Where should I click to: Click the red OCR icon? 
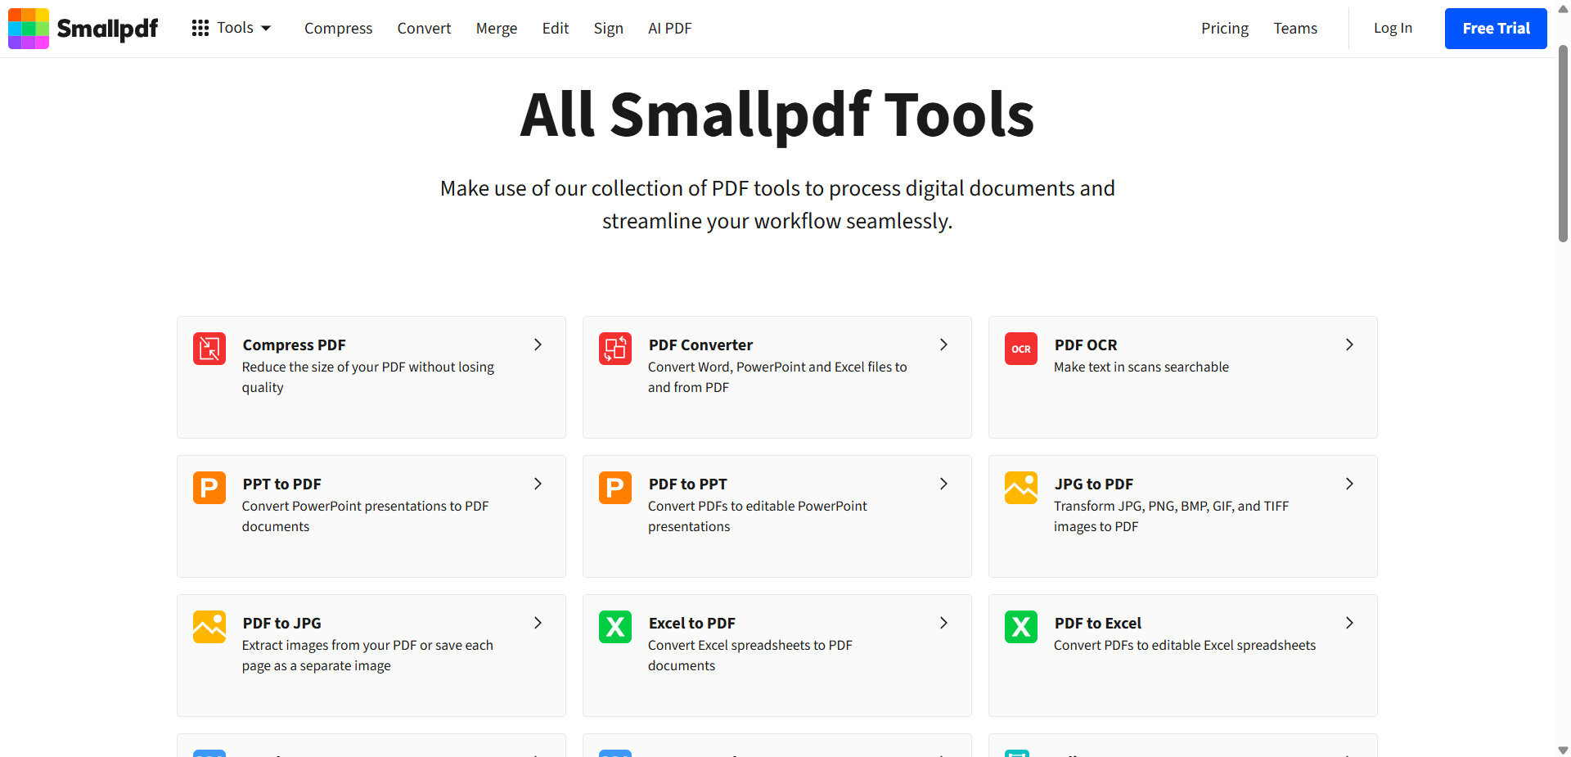1021,349
